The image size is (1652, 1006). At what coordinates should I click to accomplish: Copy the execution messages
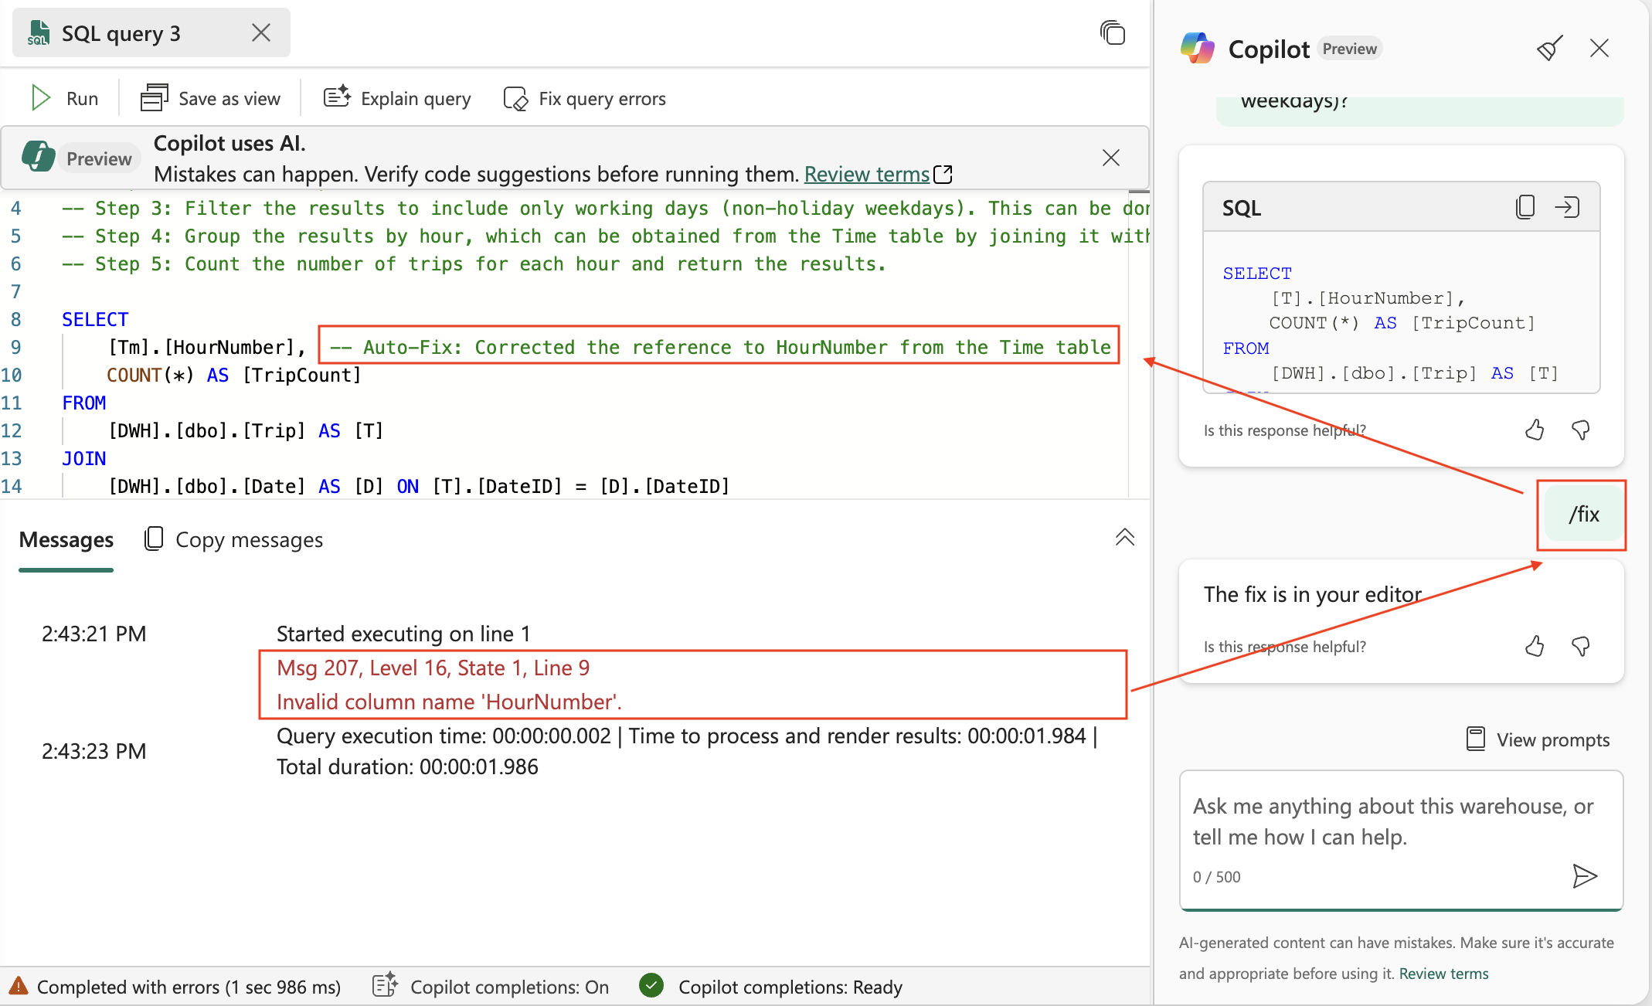pyautogui.click(x=233, y=539)
